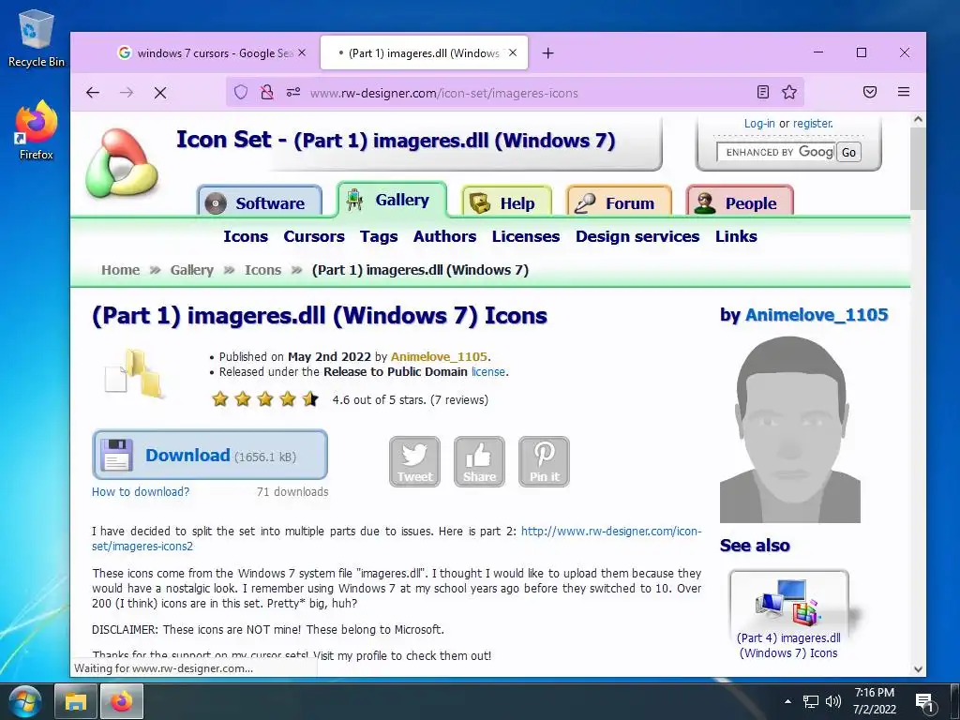Click the Firefox back arrow
Viewport: 960px width, 720px height.
(93, 93)
